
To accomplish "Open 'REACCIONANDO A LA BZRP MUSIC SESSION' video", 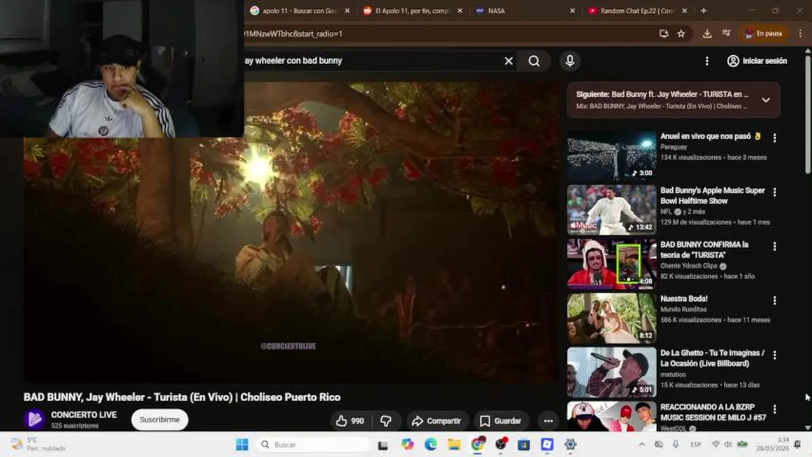I will (611, 416).
